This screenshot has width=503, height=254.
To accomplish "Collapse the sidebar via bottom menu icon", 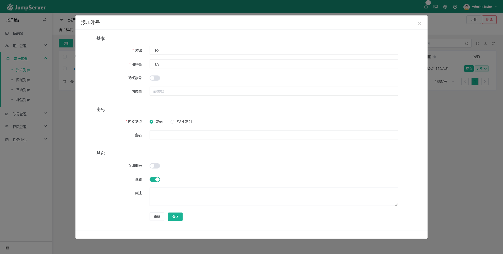I will (x=7, y=248).
